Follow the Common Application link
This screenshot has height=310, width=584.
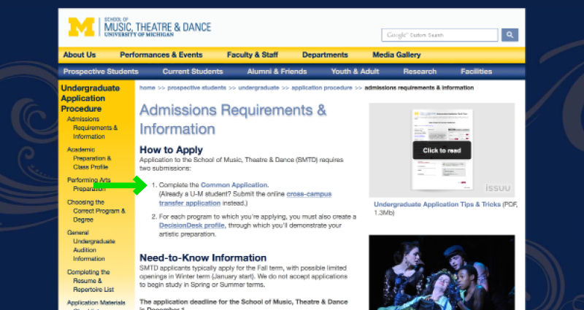(x=234, y=185)
